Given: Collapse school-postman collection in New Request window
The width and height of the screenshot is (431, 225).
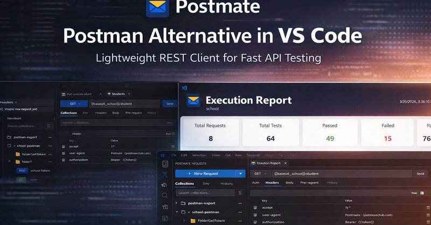Looking at the screenshot, I should 177,212.
